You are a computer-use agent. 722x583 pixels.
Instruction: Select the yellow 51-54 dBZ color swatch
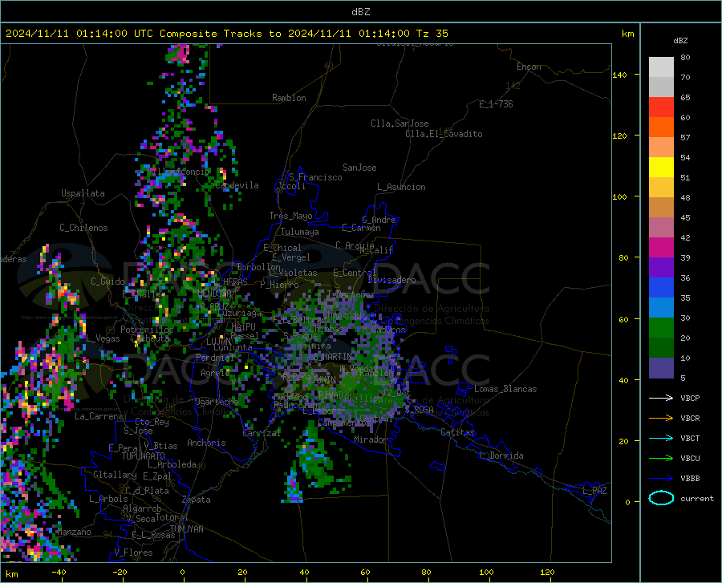click(661, 168)
